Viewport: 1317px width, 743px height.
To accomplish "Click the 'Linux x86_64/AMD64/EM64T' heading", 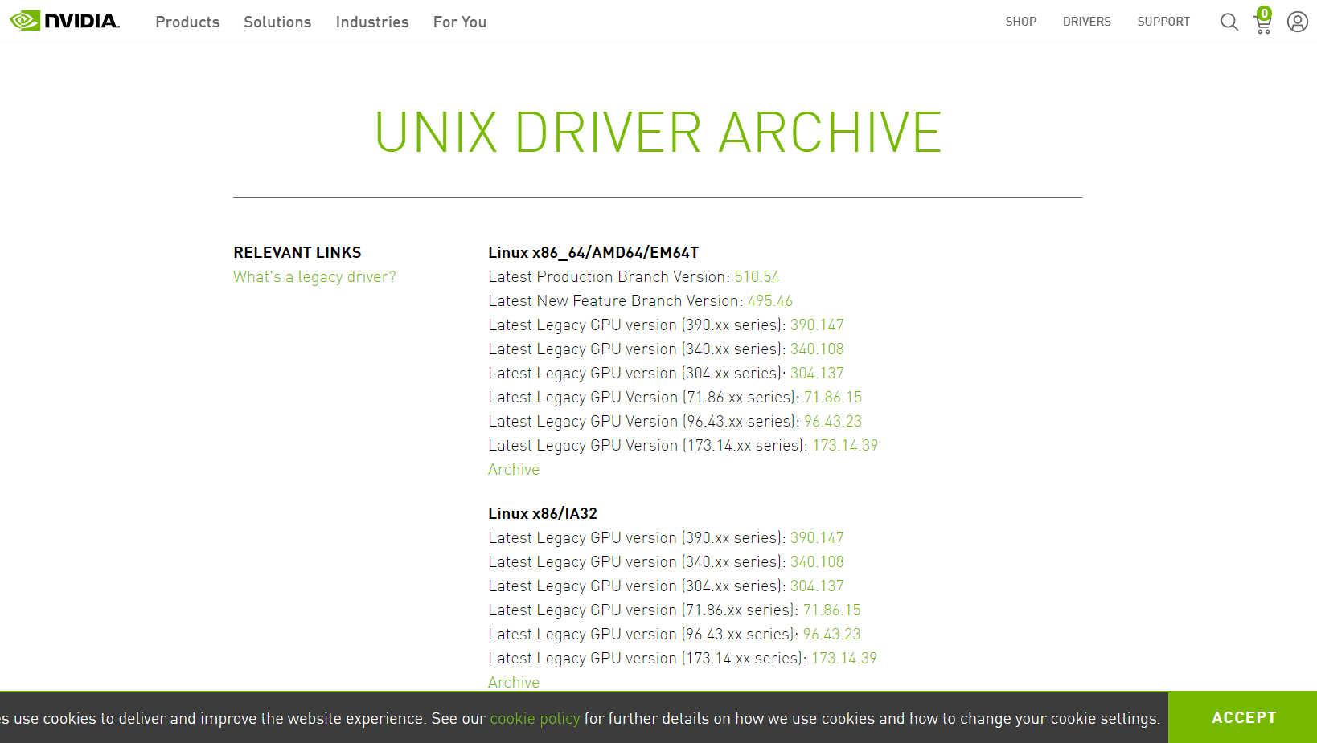I will pos(593,253).
